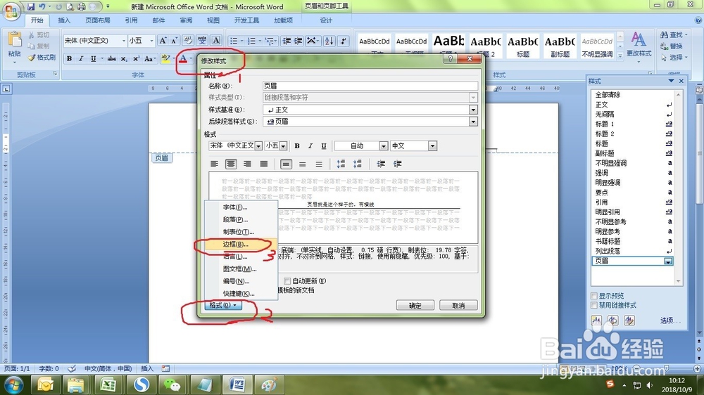Click align left in the Modify Style dialog
Image resolution: width=704 pixels, height=395 pixels.
(215, 164)
